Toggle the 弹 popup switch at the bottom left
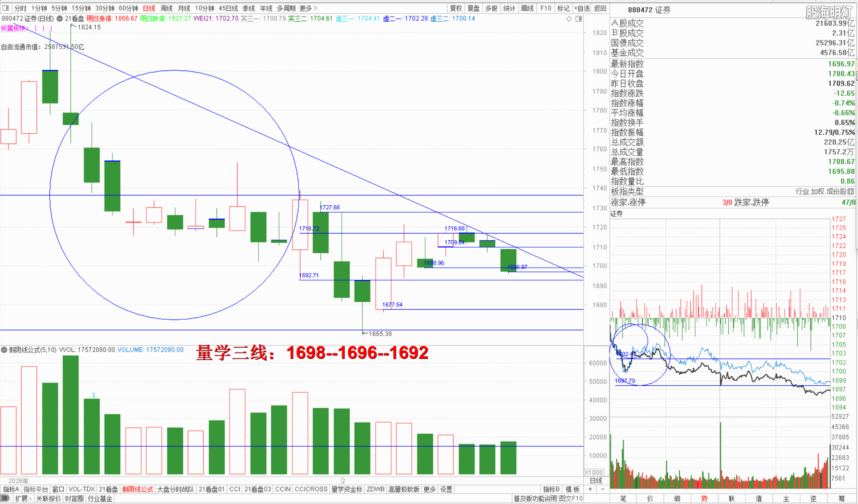858x504 pixels. click(x=5, y=499)
